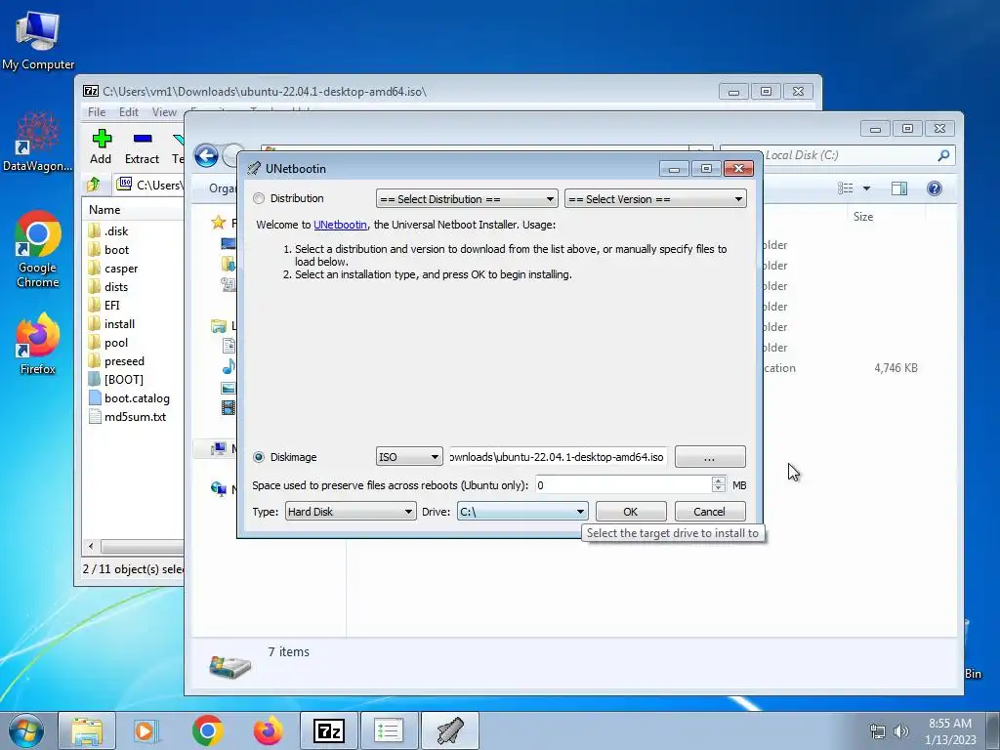1000x750 pixels.
Task: Open the Select Distribution dropdown
Action: point(467,199)
